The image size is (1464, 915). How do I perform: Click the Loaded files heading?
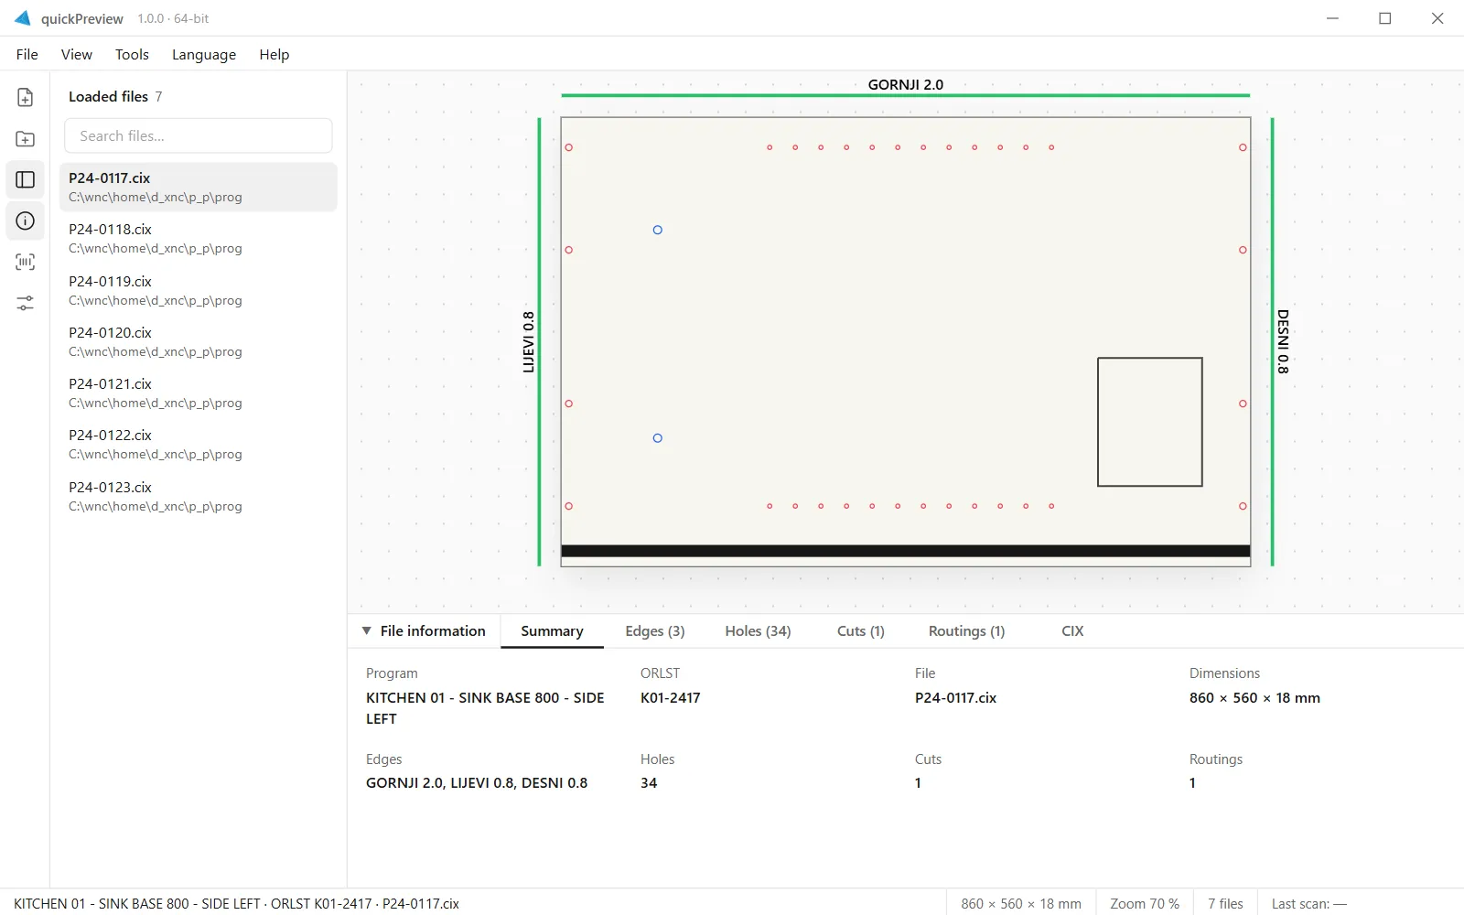108,96
